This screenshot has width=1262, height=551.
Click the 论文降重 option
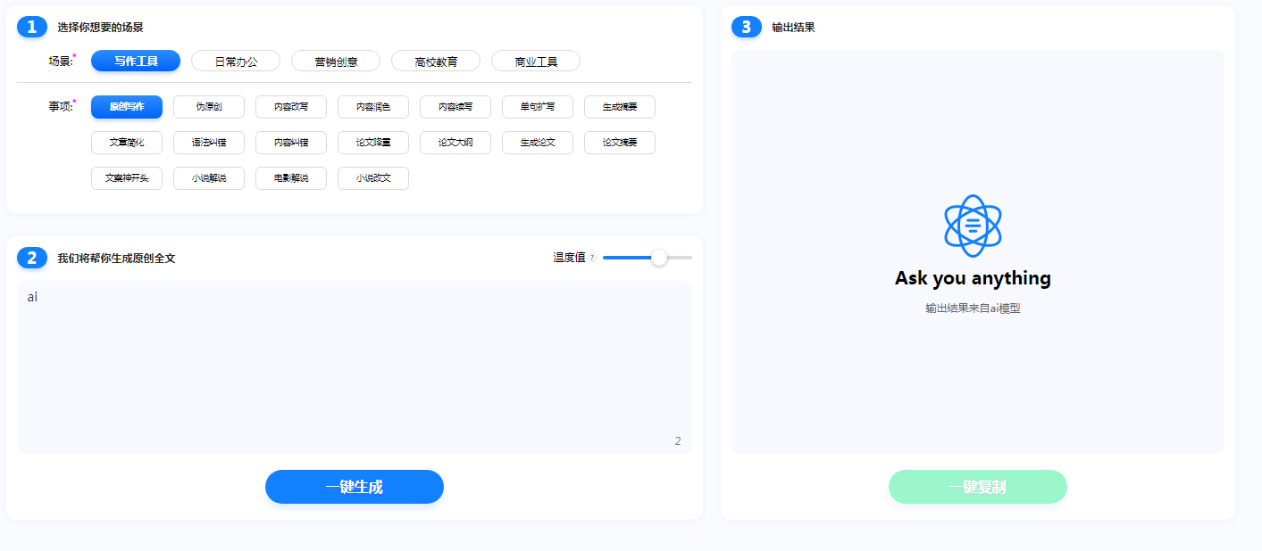pos(373,143)
